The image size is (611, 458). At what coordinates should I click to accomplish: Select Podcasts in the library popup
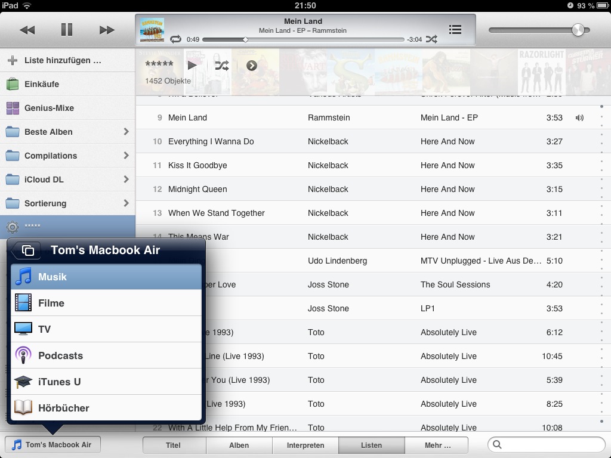[x=106, y=355]
